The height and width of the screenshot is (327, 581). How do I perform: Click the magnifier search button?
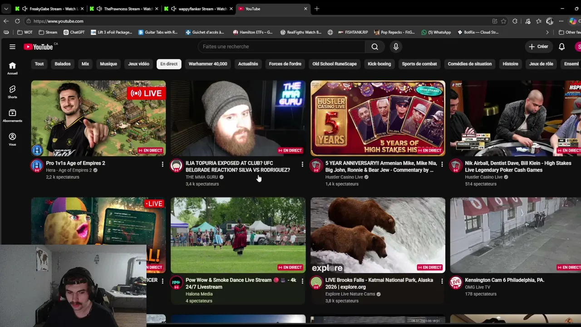pos(374,46)
